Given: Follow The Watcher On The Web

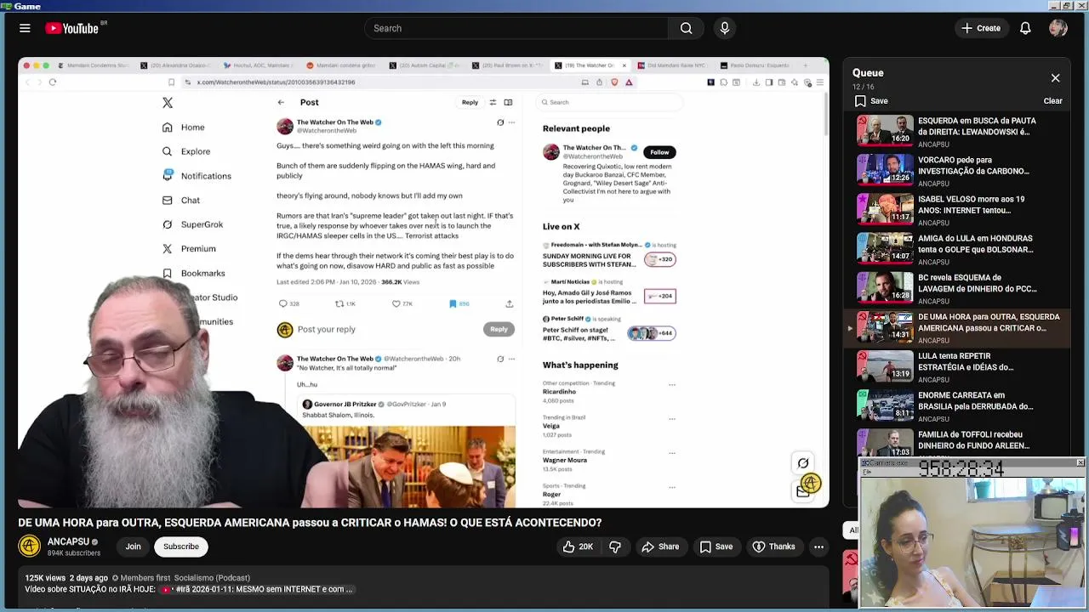Looking at the screenshot, I should [659, 152].
